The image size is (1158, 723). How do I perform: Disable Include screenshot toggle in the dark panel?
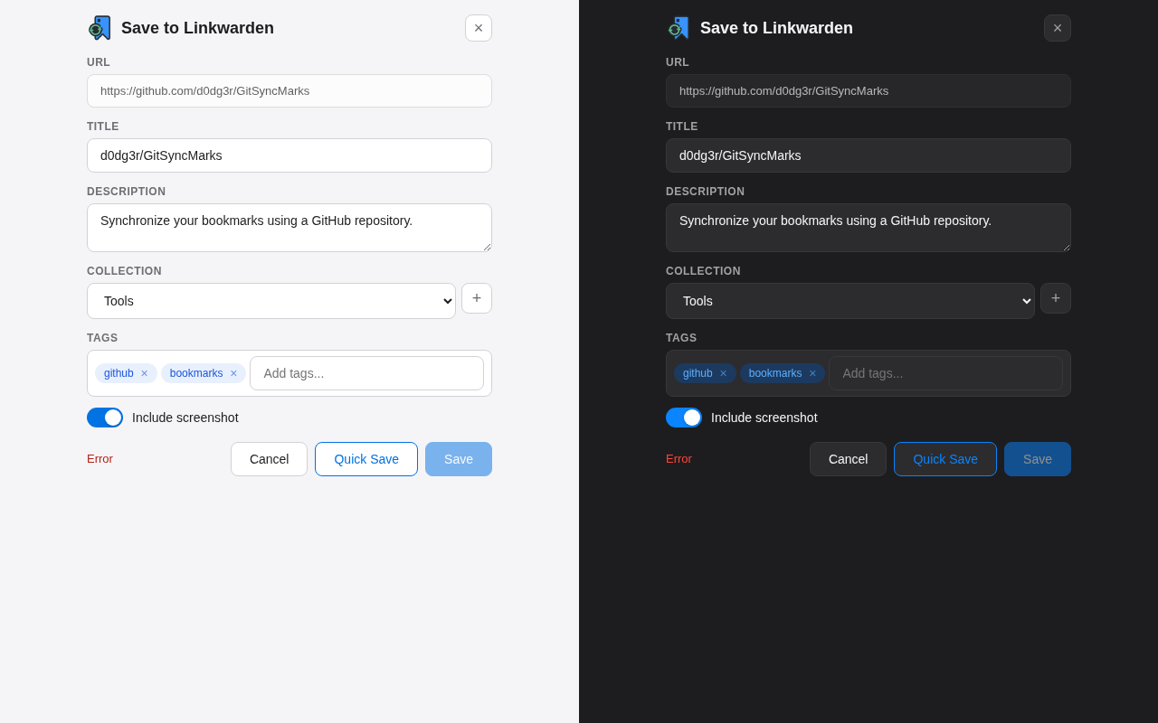684,418
